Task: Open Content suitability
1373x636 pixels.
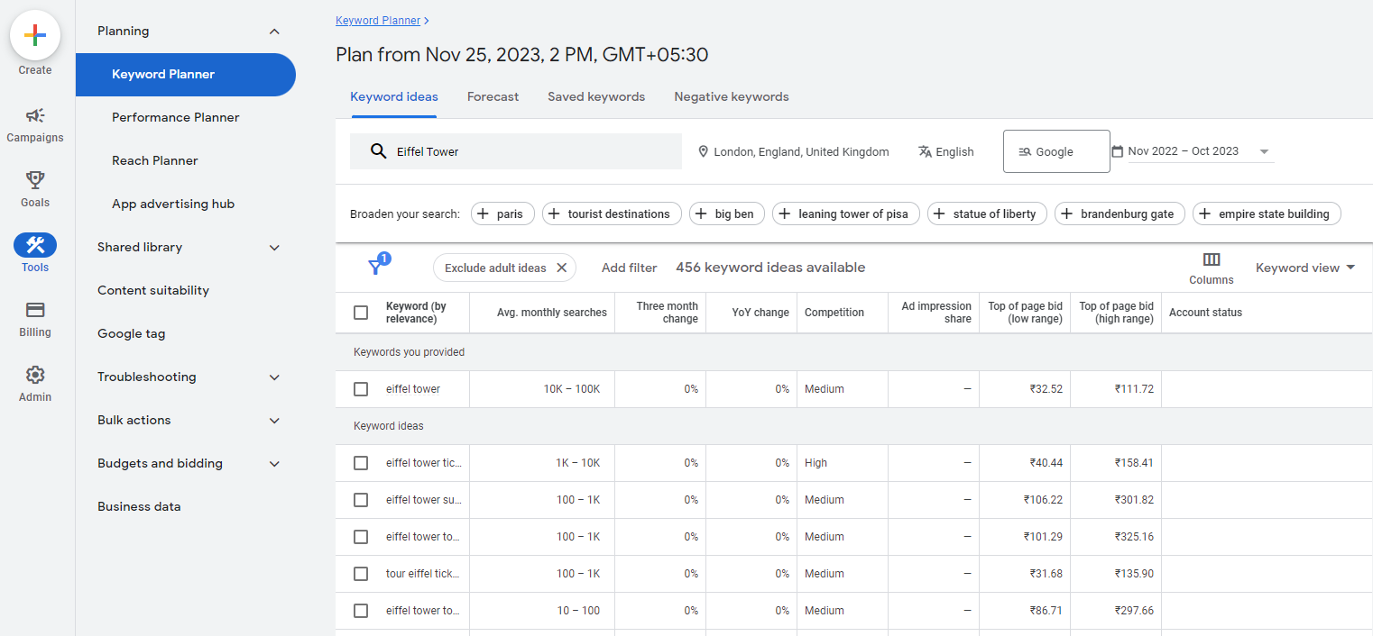Action: point(153,290)
